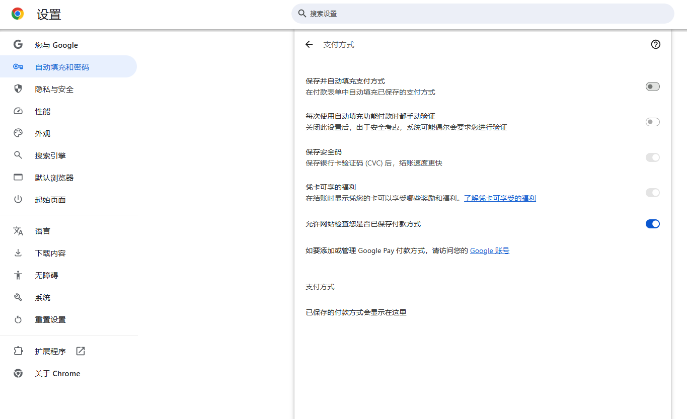687x419 pixels.
Task: Click the download arrow icon
Action: click(x=18, y=253)
